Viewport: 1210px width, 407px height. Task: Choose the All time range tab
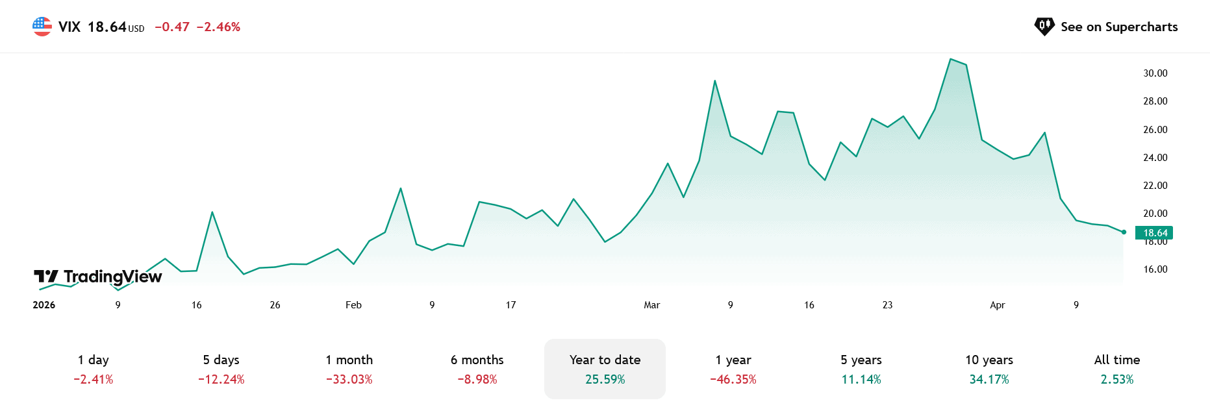1116,369
